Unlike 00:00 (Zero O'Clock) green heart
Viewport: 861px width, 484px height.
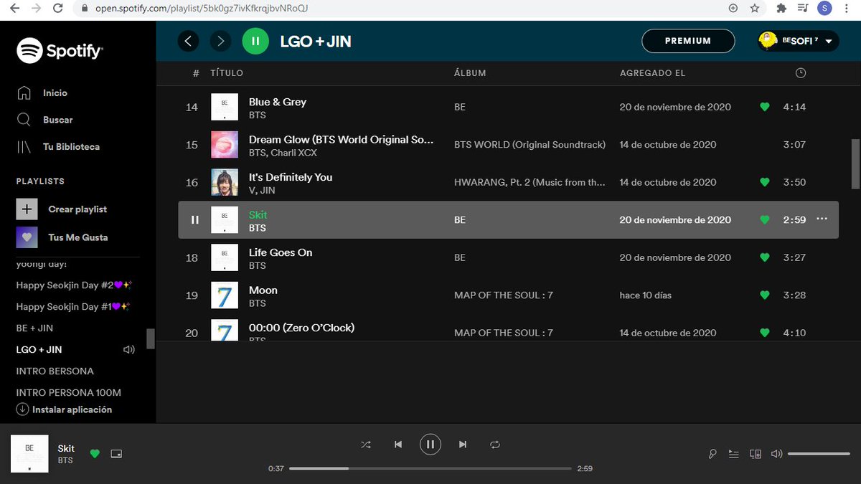[764, 333]
